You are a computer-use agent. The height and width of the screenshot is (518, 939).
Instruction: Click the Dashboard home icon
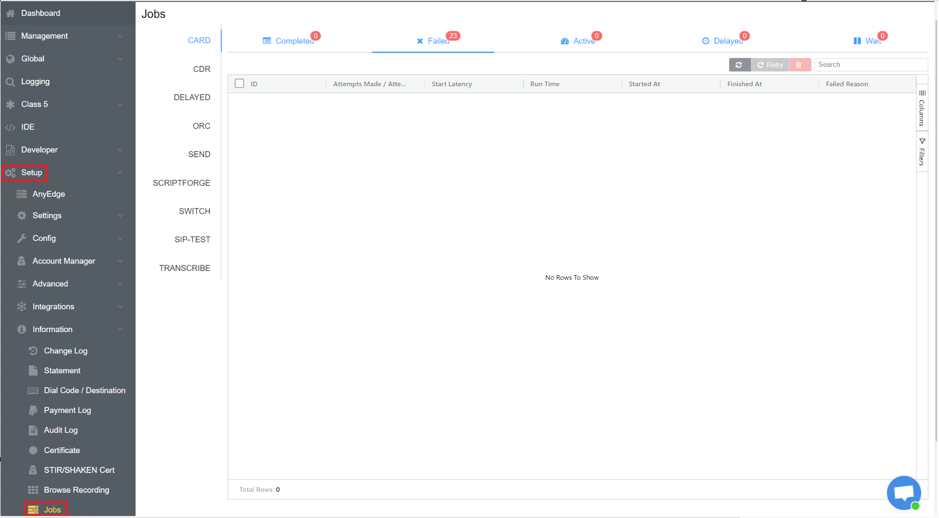(x=10, y=13)
